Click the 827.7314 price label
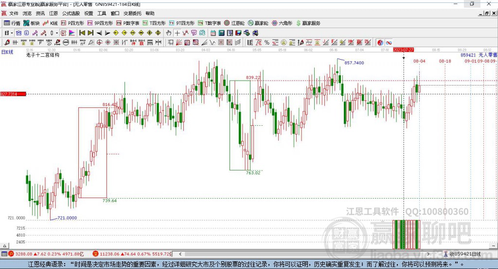The width and height of the screenshot is (498, 269). (13, 94)
